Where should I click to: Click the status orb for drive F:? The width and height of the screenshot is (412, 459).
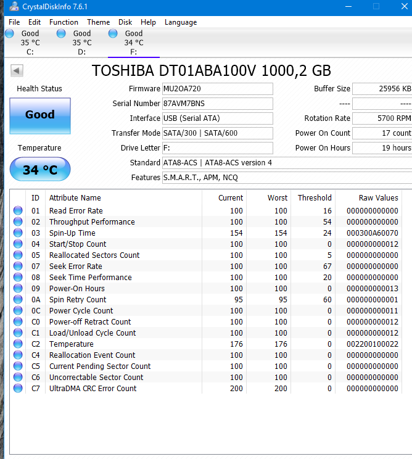point(113,33)
